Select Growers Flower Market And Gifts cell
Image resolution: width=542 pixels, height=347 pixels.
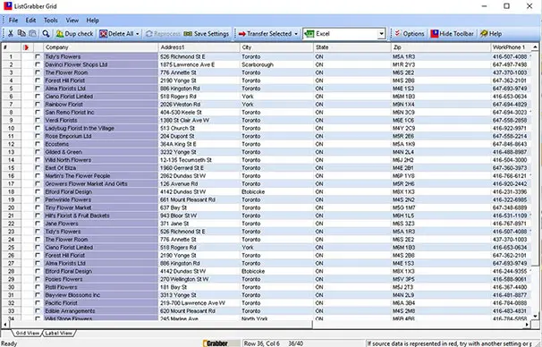tap(100, 184)
